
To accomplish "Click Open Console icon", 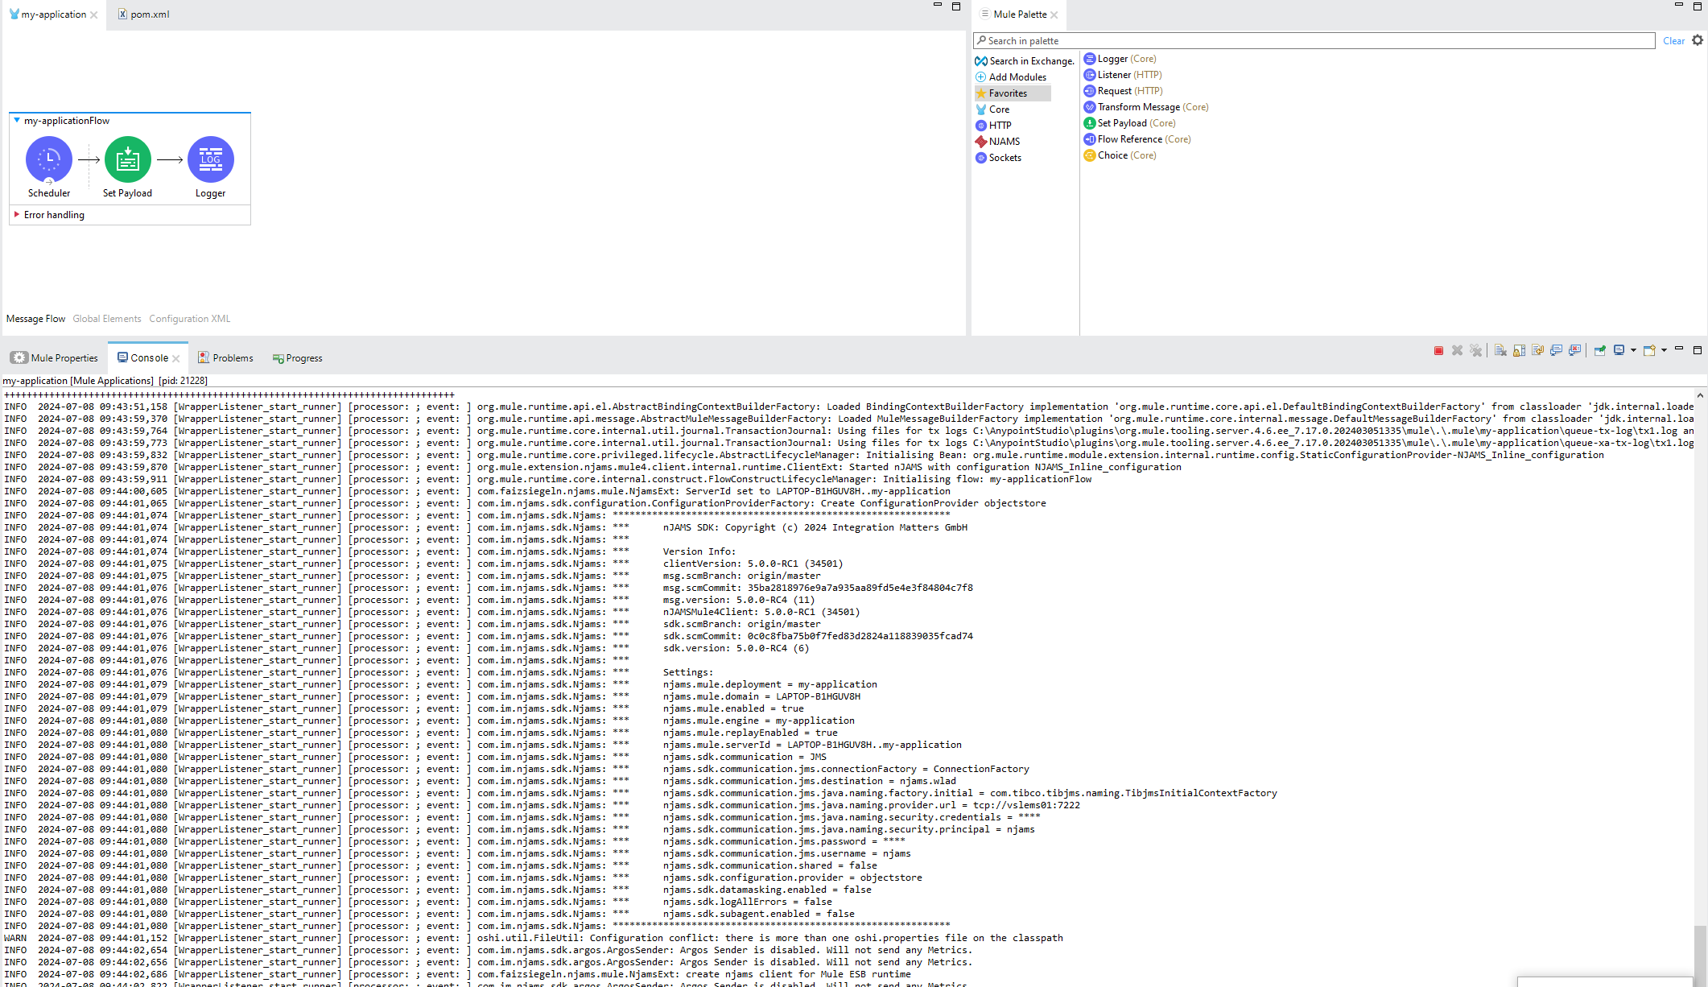I will pyautogui.click(x=1649, y=350).
